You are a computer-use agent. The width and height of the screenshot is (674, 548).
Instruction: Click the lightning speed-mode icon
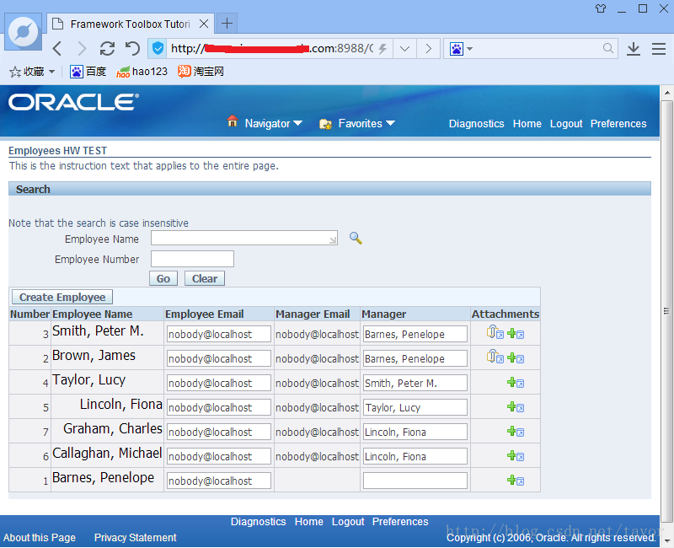tap(382, 48)
